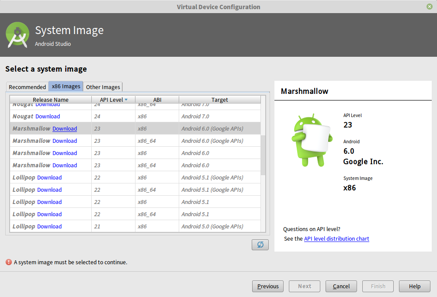This screenshot has height=297, width=437.
Task: Download the Nougat x86 image
Action: click(x=47, y=116)
